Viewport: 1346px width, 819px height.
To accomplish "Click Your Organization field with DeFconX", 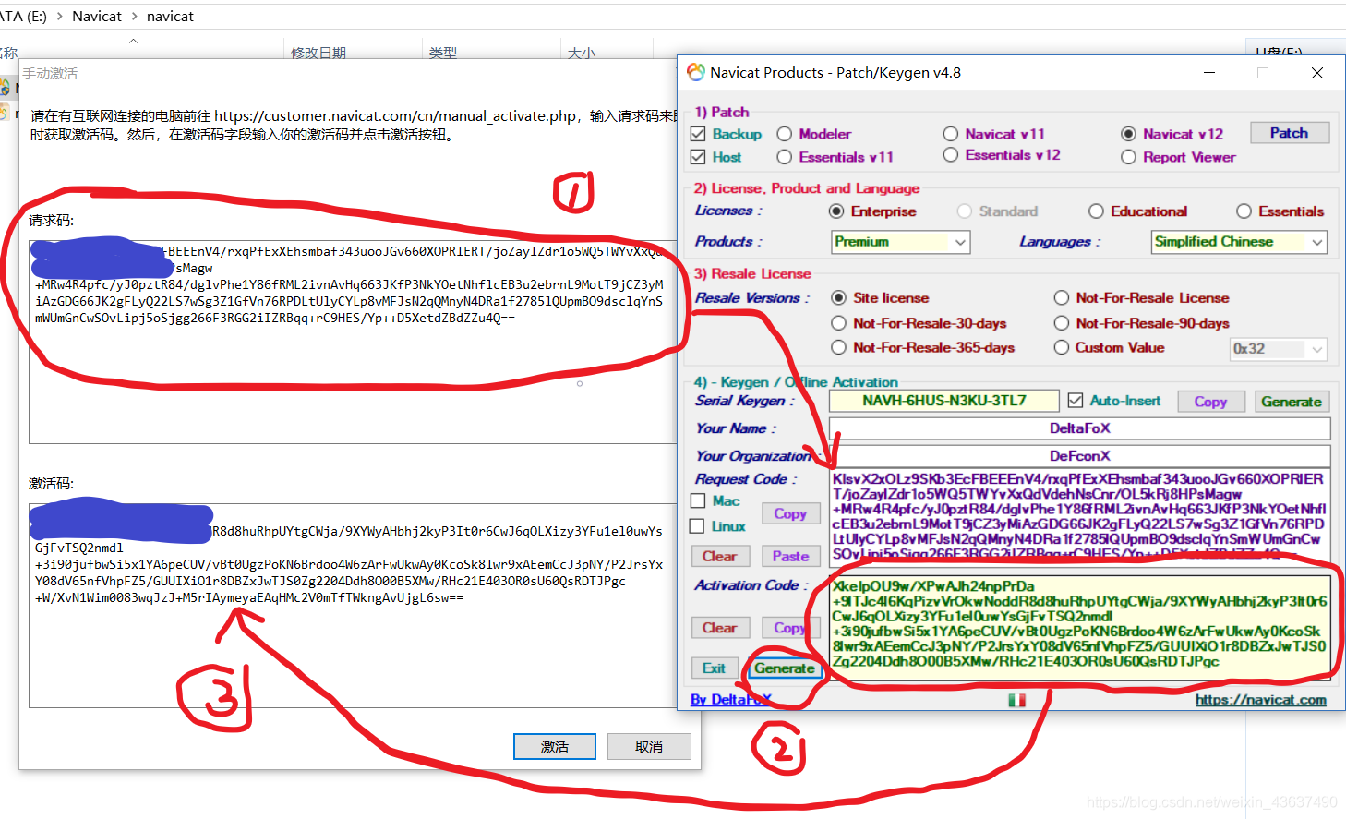I will pyautogui.click(x=1080, y=456).
